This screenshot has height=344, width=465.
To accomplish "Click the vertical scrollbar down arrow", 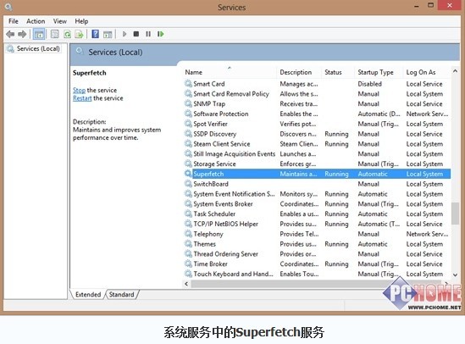I will [x=455, y=275].
